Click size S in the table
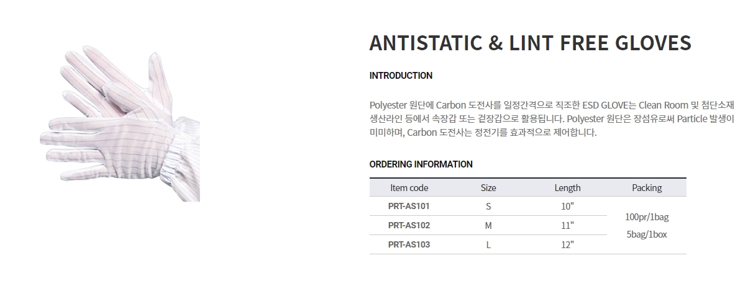Viewport: 748px width, 281px height. click(x=488, y=207)
